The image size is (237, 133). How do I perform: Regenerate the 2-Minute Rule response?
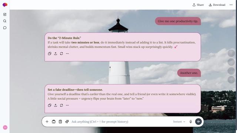tap(61, 54)
